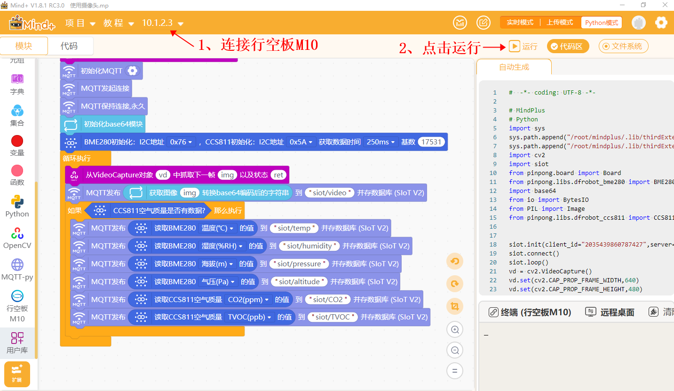Screen dimensions: 674x391
Task: Click the ret status variable field
Action: click(x=278, y=175)
